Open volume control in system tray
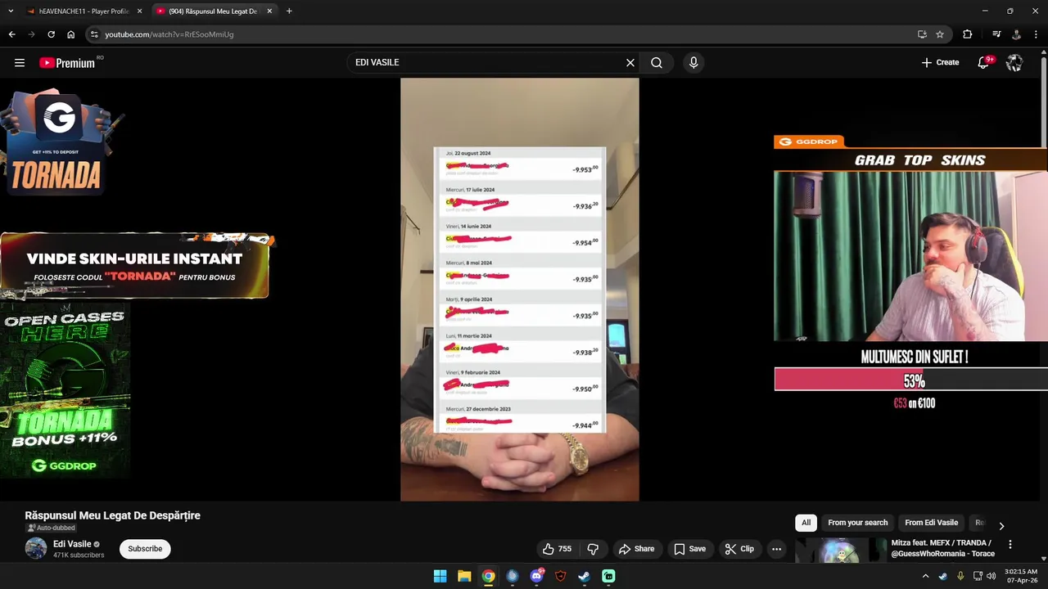This screenshot has height=589, width=1048. (x=992, y=576)
